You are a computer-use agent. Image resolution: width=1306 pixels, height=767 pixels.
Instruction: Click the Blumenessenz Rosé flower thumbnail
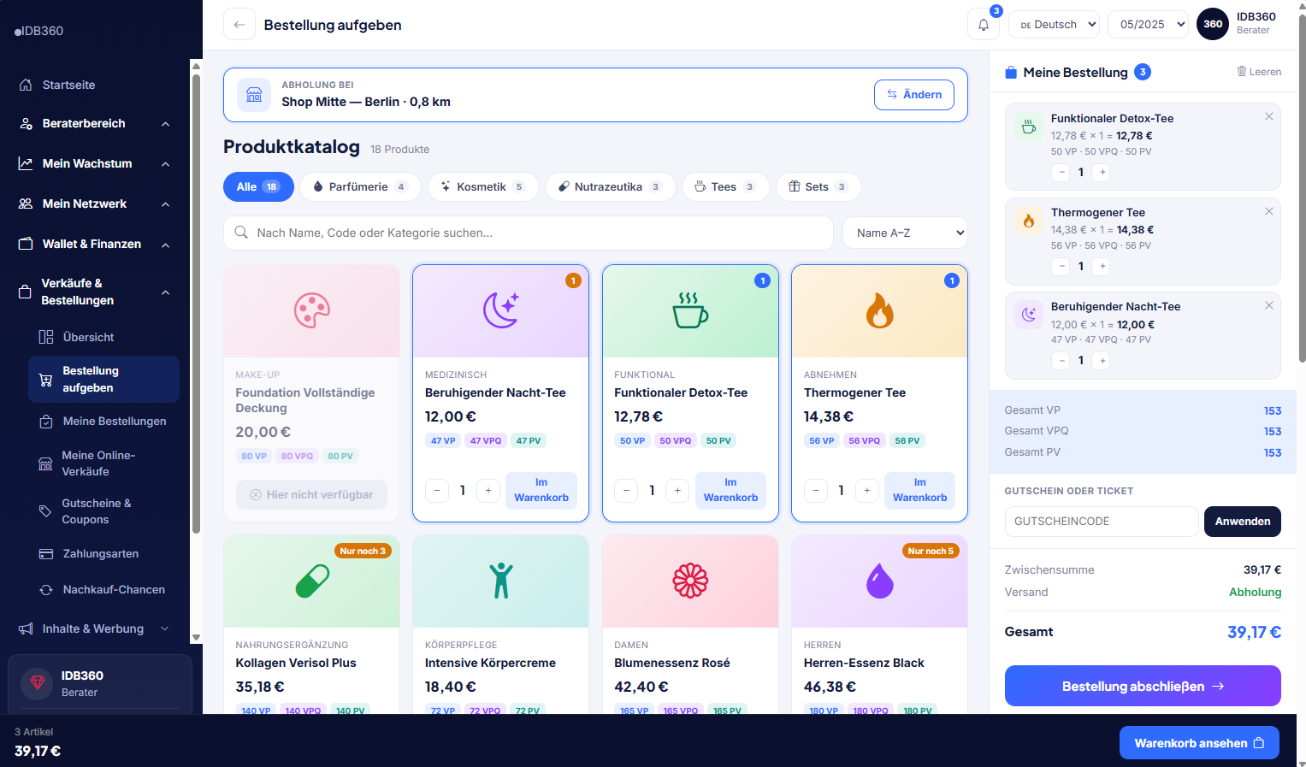[x=690, y=581]
